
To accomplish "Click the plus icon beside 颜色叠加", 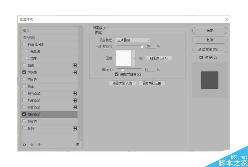I will [x=75, y=94].
